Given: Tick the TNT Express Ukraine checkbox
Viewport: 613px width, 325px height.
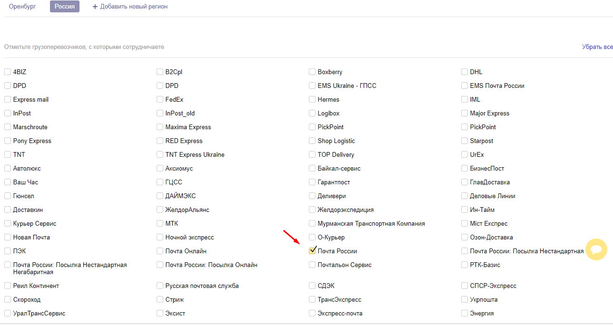Looking at the screenshot, I should [x=160, y=154].
